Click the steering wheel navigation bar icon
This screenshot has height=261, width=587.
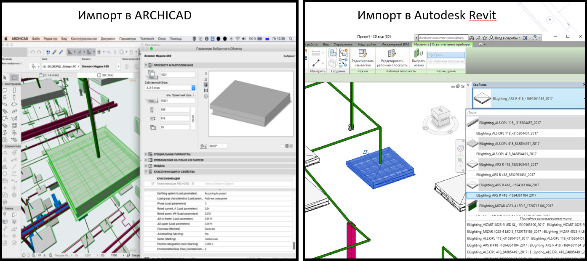point(460,148)
